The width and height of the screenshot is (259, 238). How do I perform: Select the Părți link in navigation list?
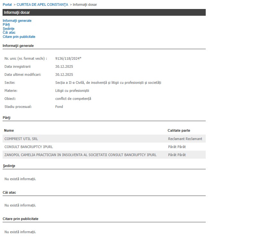[x=6, y=24]
